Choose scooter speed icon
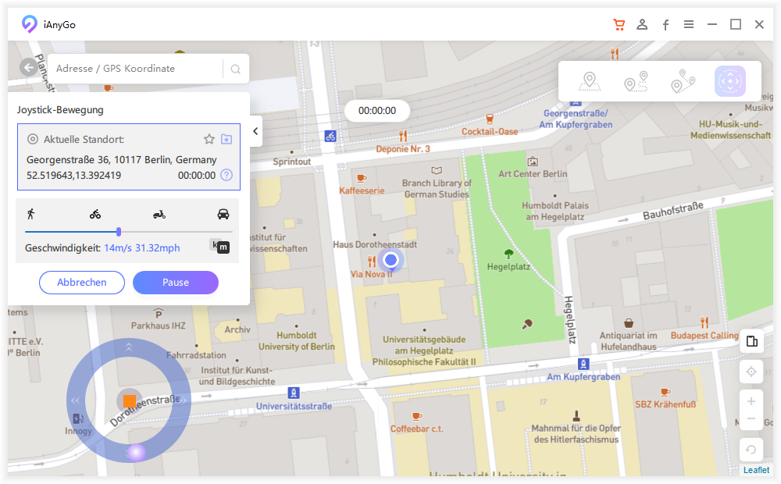 coord(159,215)
